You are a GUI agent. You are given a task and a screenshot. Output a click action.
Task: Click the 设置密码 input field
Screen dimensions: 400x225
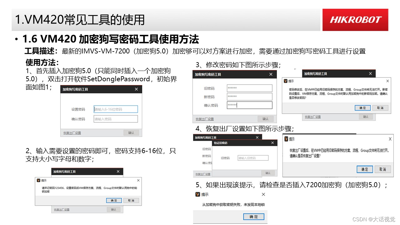[116, 109]
